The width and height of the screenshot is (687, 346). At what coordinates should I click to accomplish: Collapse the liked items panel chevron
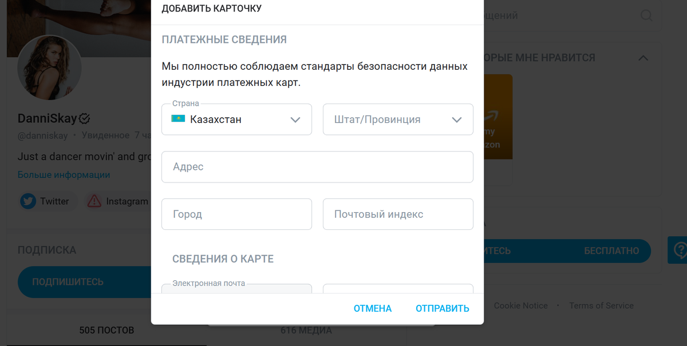[643, 58]
